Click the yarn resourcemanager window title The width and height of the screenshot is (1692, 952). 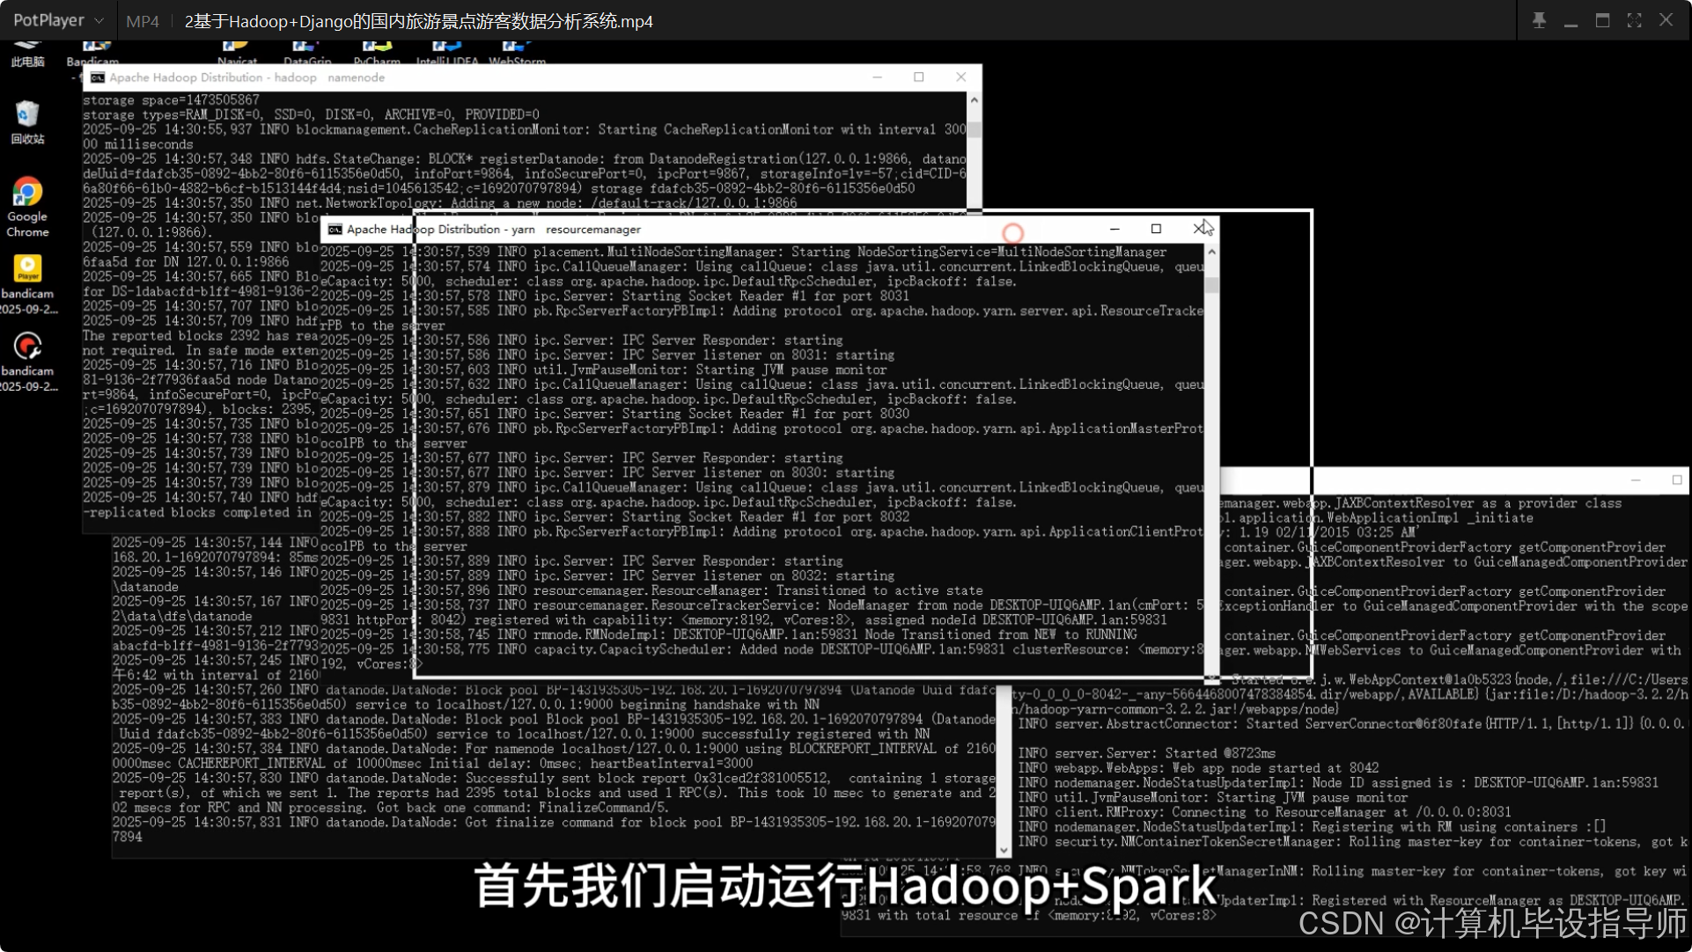(x=494, y=230)
